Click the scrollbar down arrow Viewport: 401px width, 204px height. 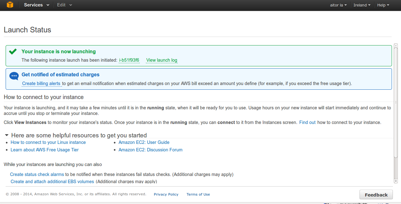[x=396, y=181]
